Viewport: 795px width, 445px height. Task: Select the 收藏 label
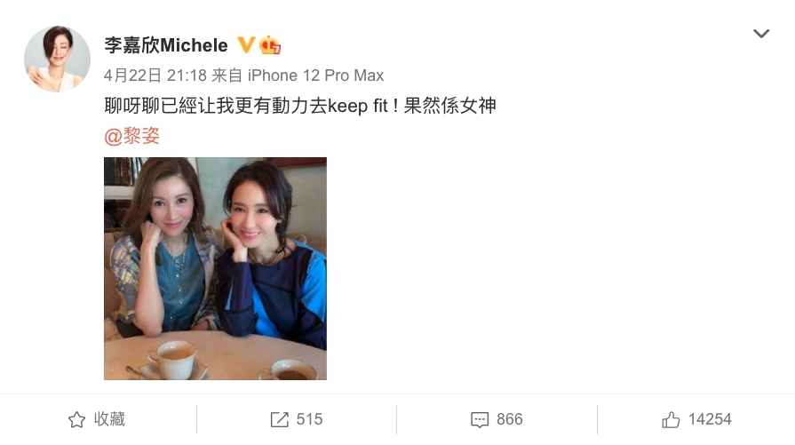[109, 419]
